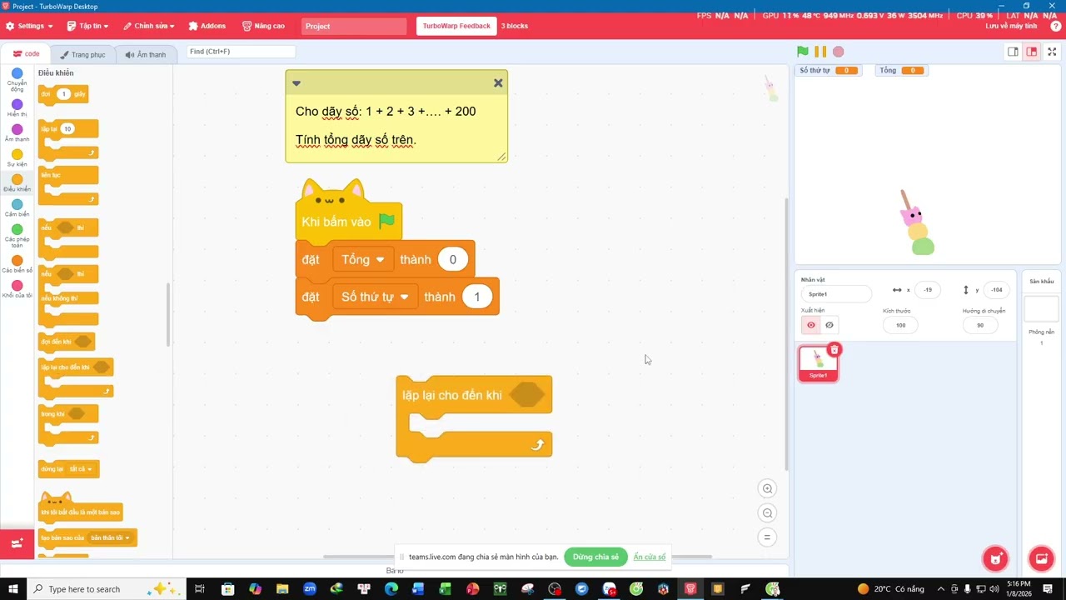Switch to small stage layout
The image size is (1066, 600).
[x=1013, y=52]
